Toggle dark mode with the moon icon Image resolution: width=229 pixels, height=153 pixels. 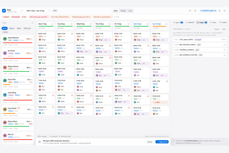[x=220, y=11]
